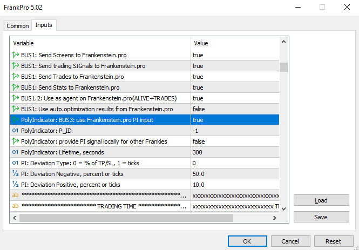Click integer icon for PI Deviation Type

pos(15,163)
